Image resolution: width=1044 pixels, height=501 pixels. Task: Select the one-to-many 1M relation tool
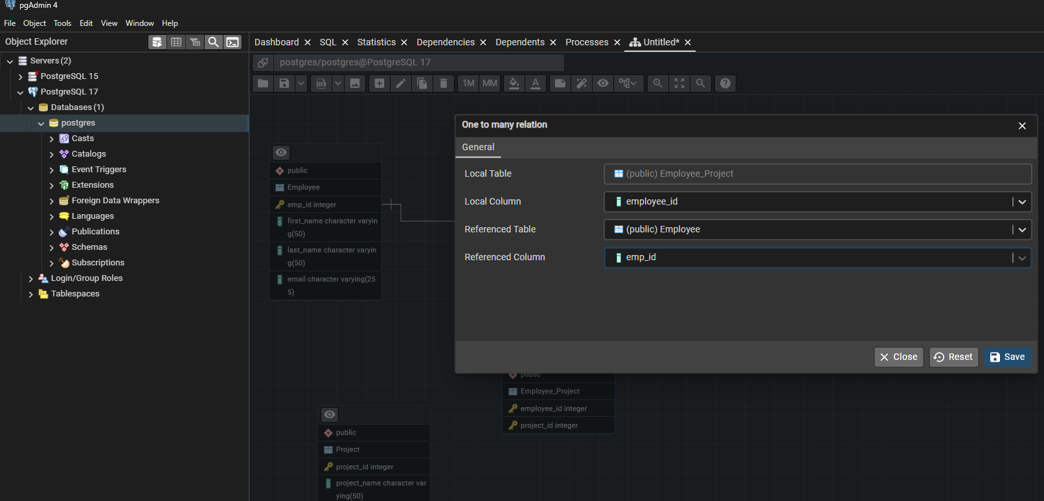(468, 83)
